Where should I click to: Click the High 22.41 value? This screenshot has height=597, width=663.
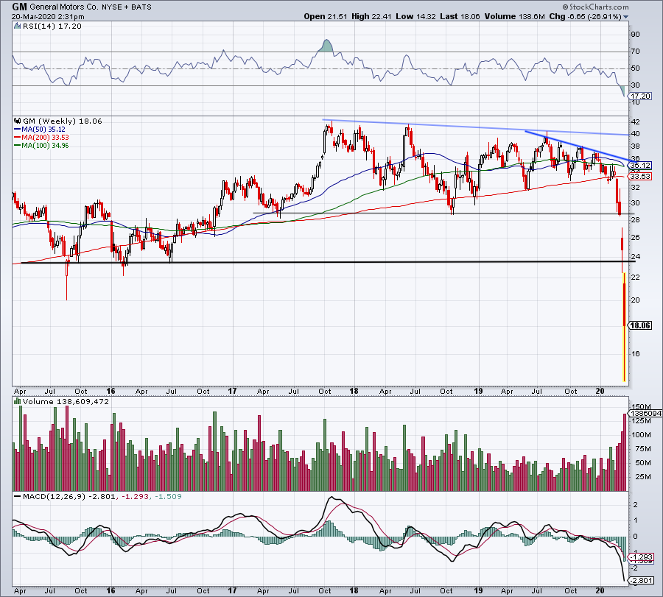371,16
